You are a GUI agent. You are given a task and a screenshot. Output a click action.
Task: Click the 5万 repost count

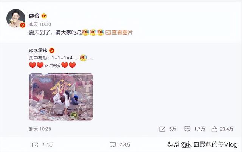173,129
